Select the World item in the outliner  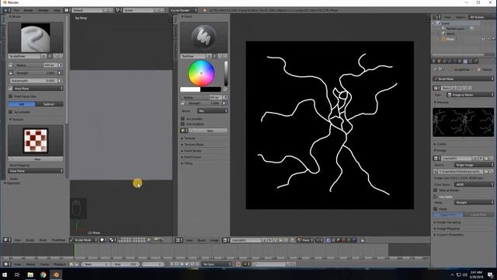(450, 33)
